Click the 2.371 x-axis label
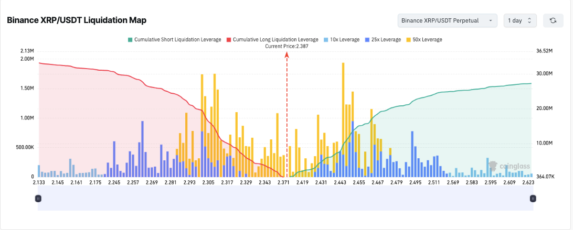 pyautogui.click(x=284, y=182)
